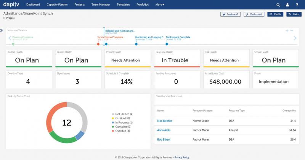Open the Profile button
This screenshot has height=160, width=305.
click(275, 14)
